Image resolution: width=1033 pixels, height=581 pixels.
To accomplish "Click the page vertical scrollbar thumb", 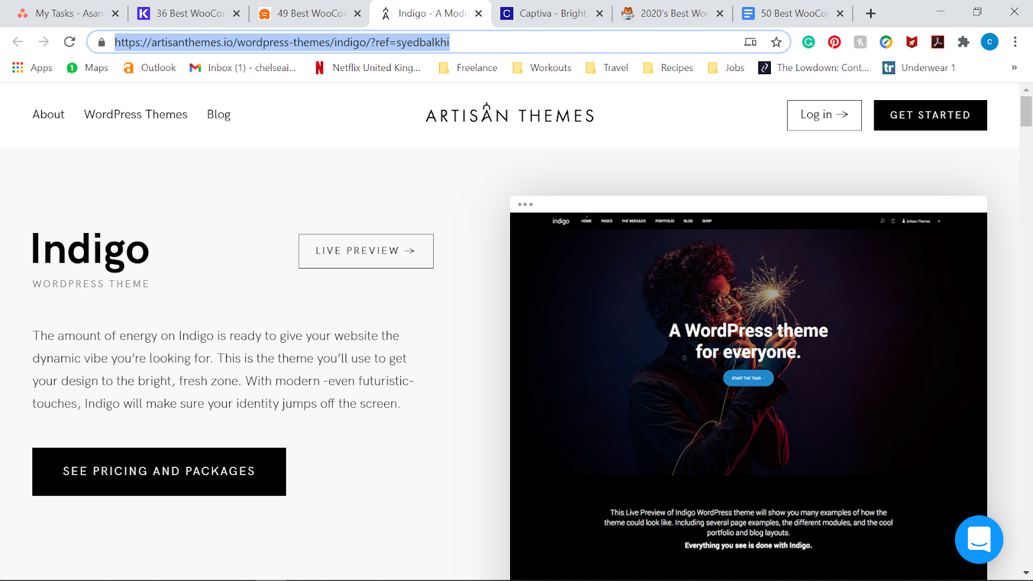I will click(x=1026, y=111).
